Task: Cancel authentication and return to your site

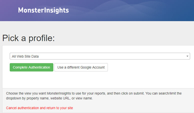Action: click(40, 108)
